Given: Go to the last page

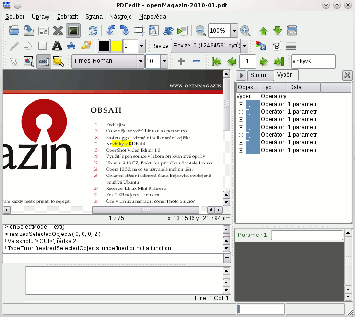Looking at the screenshot, I should [279, 61].
